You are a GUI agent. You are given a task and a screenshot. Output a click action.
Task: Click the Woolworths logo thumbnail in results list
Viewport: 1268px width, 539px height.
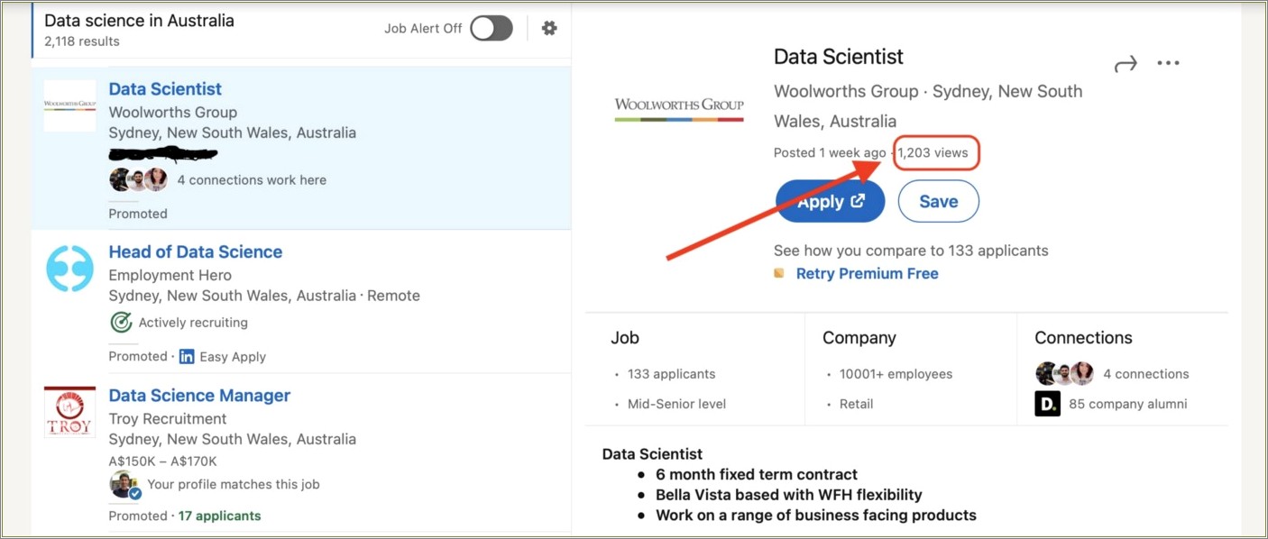pyautogui.click(x=69, y=105)
